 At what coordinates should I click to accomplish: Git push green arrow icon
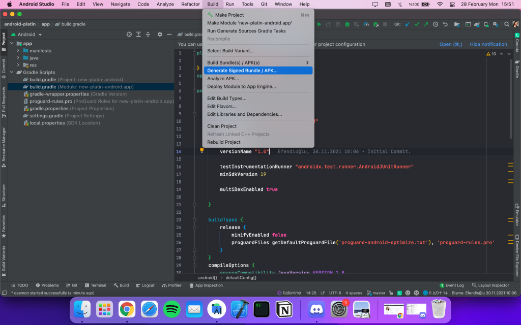point(426,24)
